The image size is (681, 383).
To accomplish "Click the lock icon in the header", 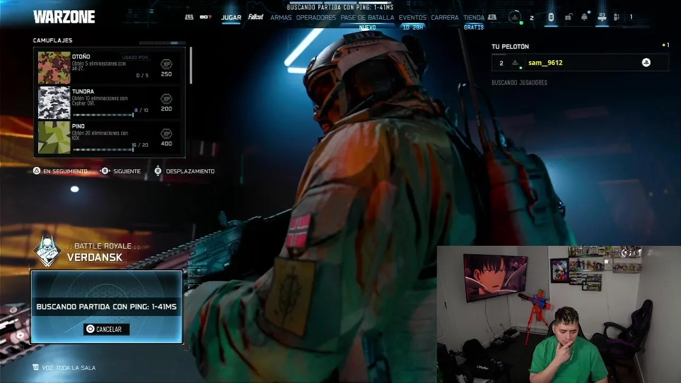I will 568,17.
